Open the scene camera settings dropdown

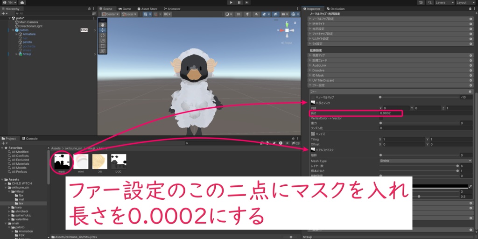click(285, 14)
